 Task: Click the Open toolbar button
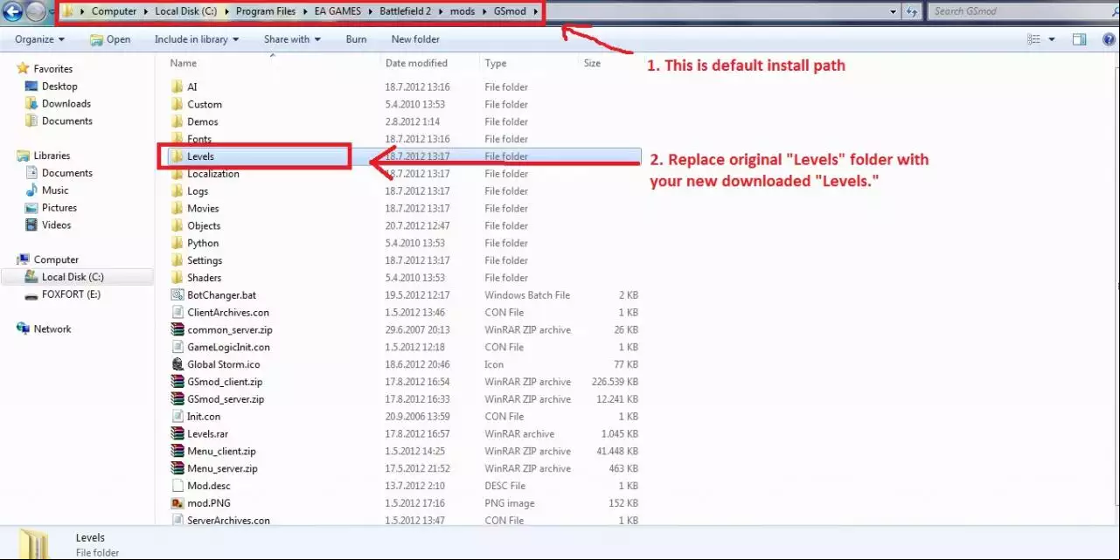[110, 39]
